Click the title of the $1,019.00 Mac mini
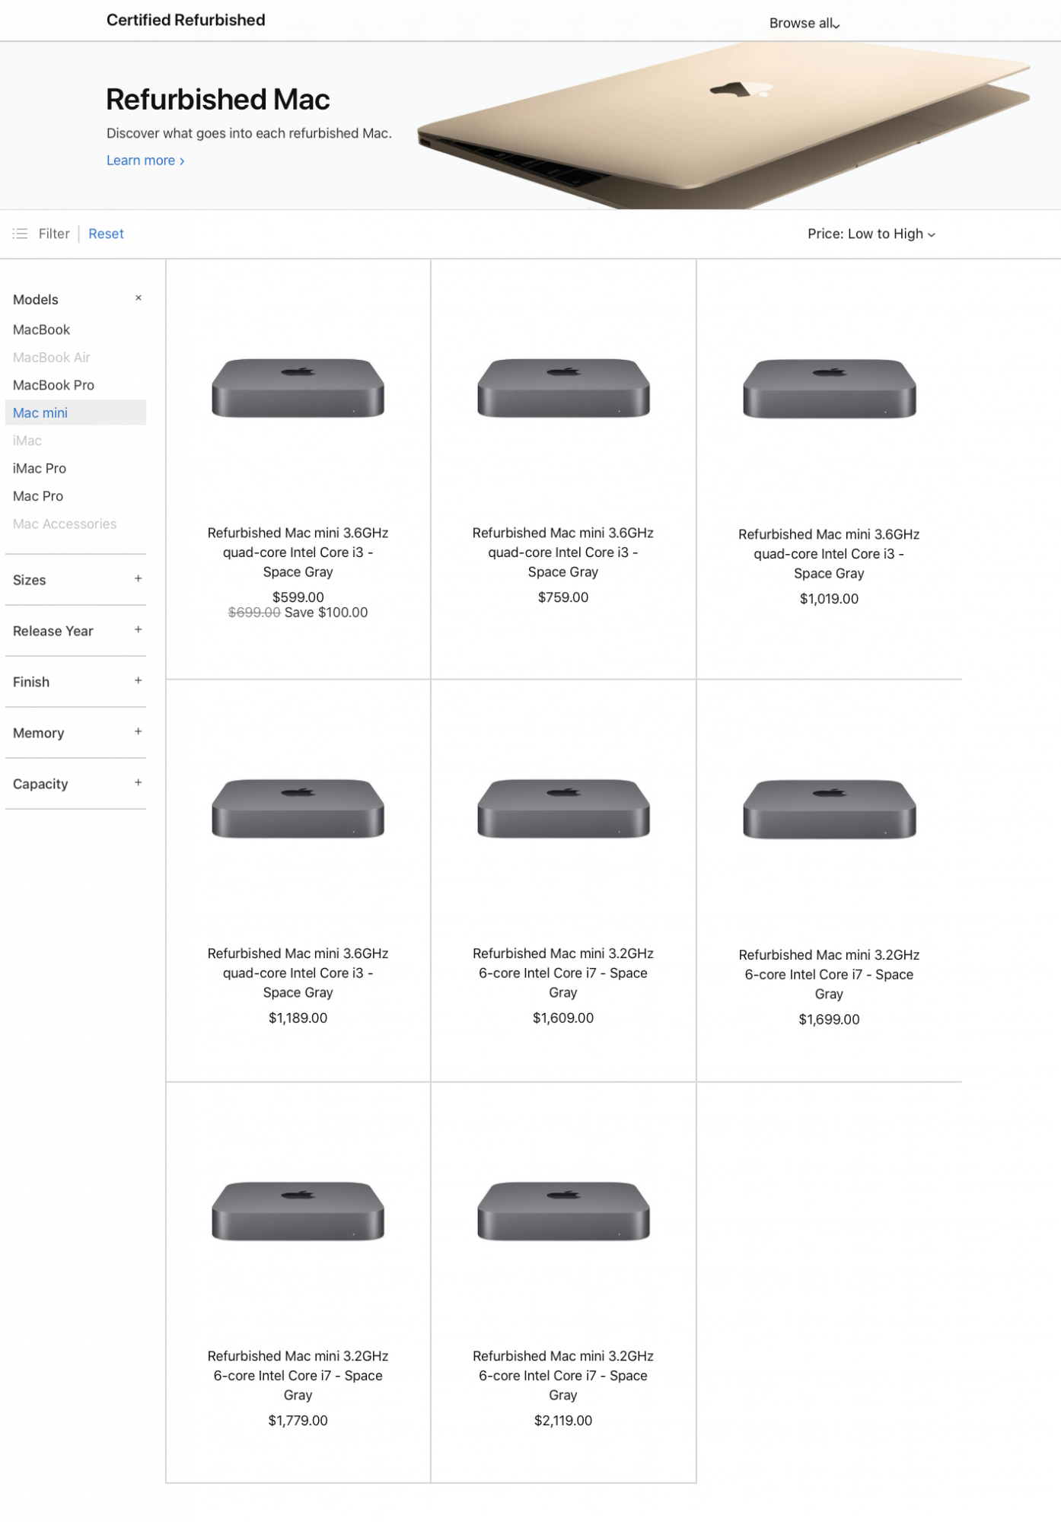Screen dimensions: 1061x1522 (x=829, y=554)
